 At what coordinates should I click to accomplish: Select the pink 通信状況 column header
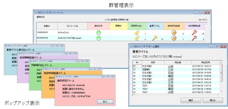pos(98,26)
